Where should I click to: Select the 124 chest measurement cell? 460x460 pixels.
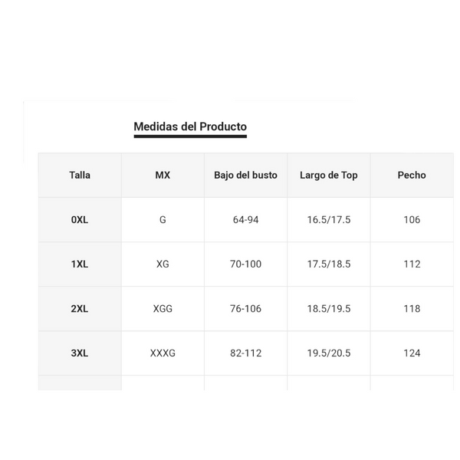point(412,353)
